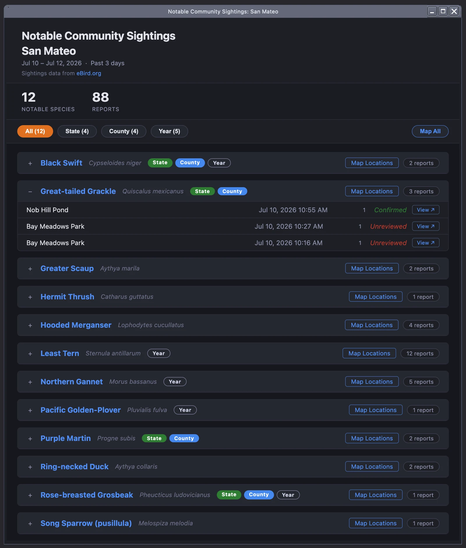Open the Hermit Thrush species link
This screenshot has width=466, height=548.
67,297
